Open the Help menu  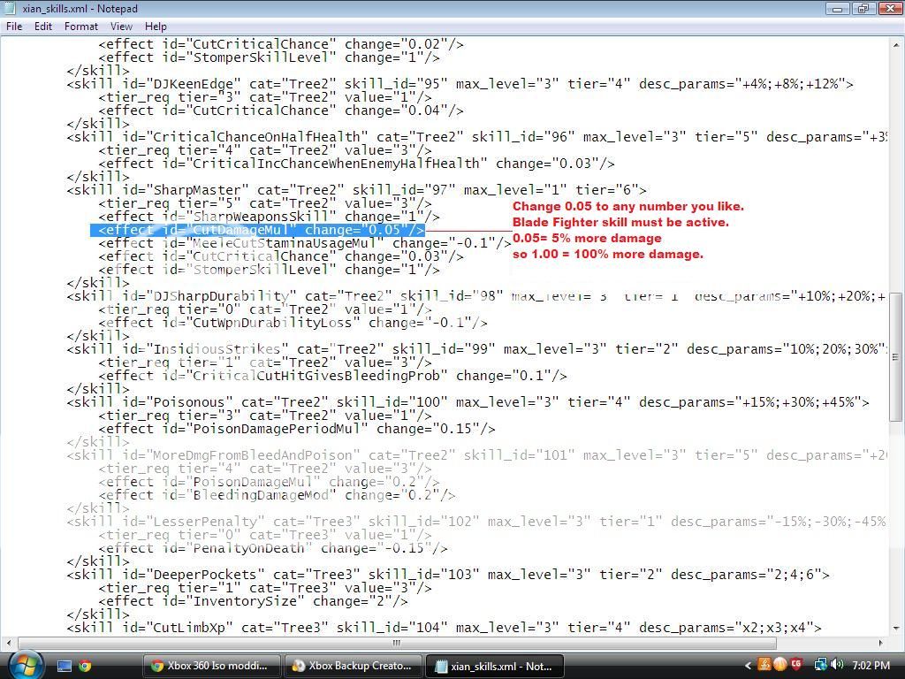pos(156,27)
